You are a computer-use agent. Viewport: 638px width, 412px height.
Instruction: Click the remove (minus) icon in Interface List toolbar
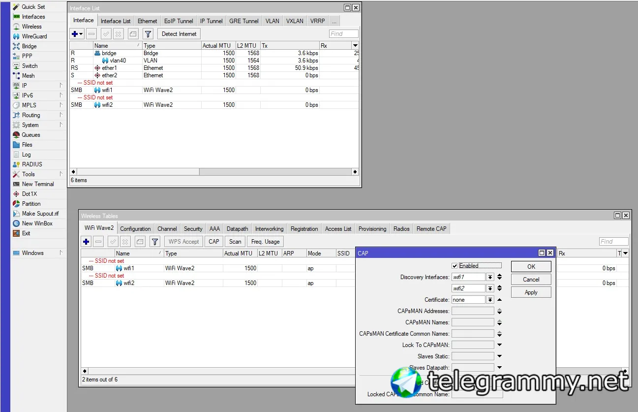click(91, 34)
